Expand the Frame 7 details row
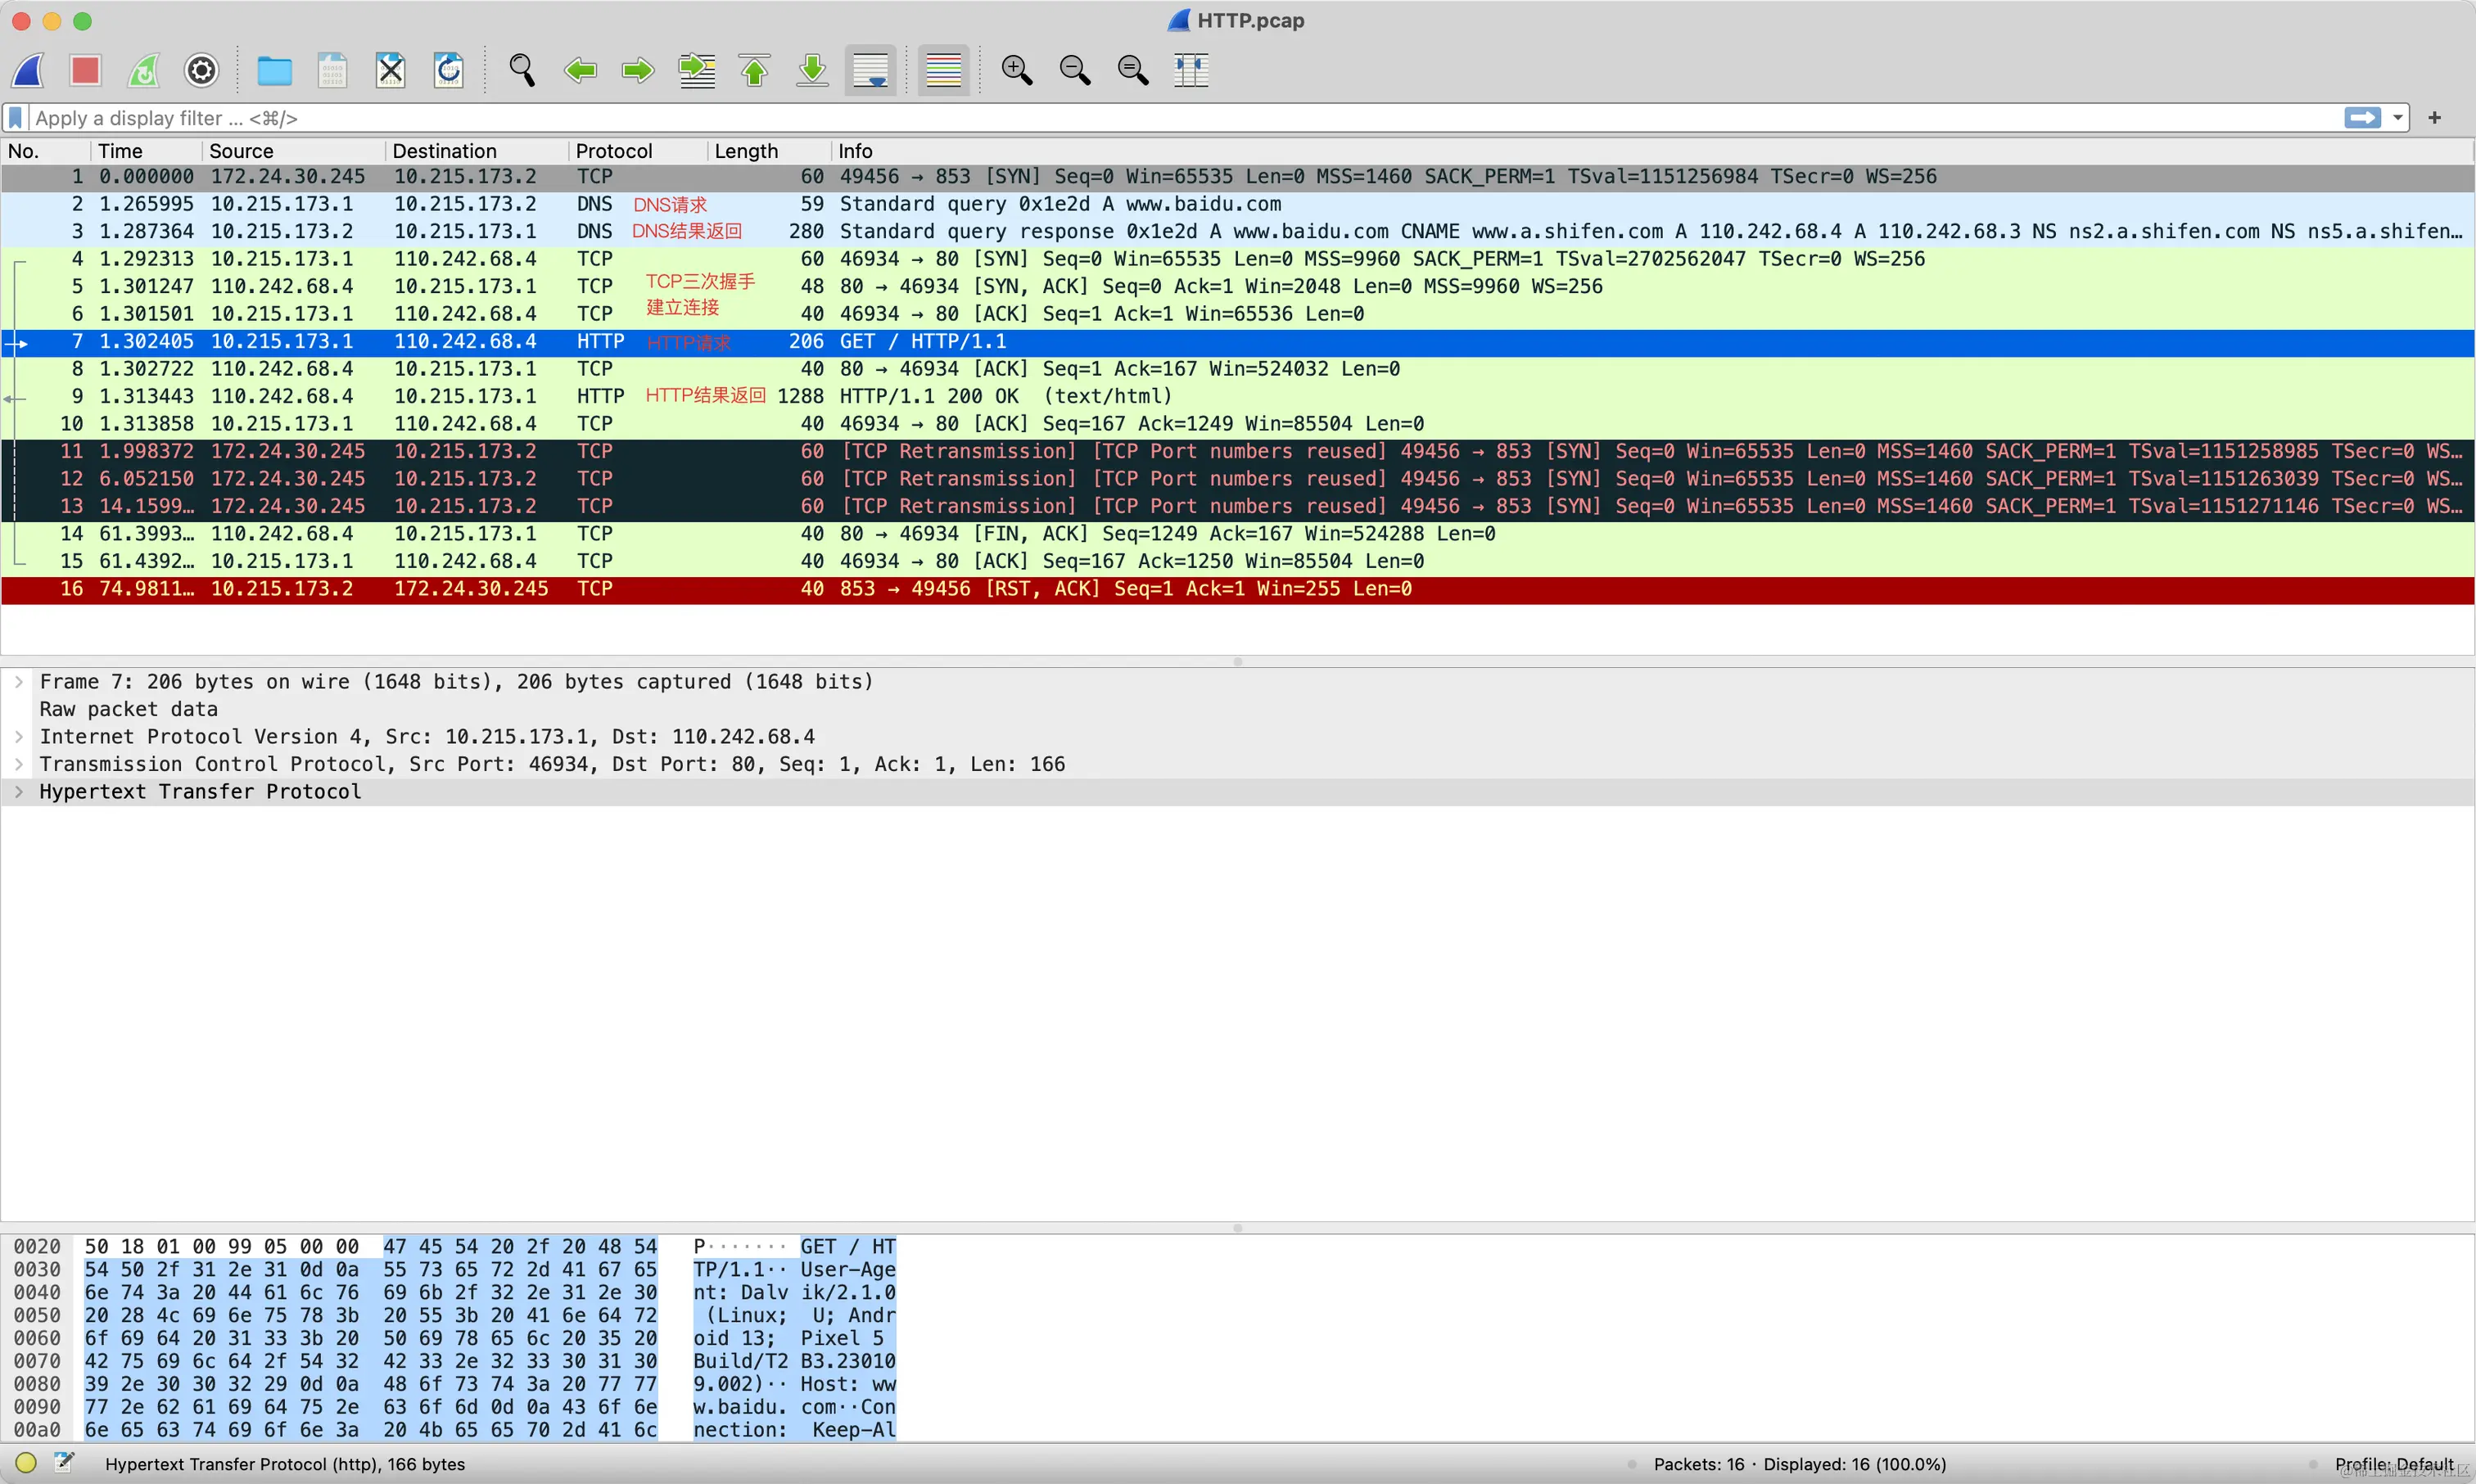Image resolution: width=2476 pixels, height=1484 pixels. [19, 682]
